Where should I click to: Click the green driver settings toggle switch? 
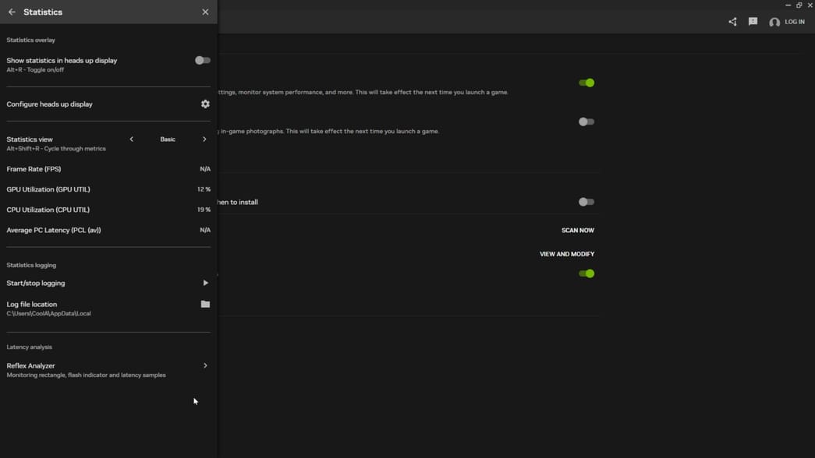(586, 273)
